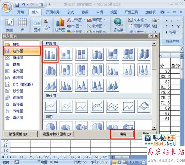
Task: Click the 管理模板 button
Action: pyautogui.click(x=20, y=134)
